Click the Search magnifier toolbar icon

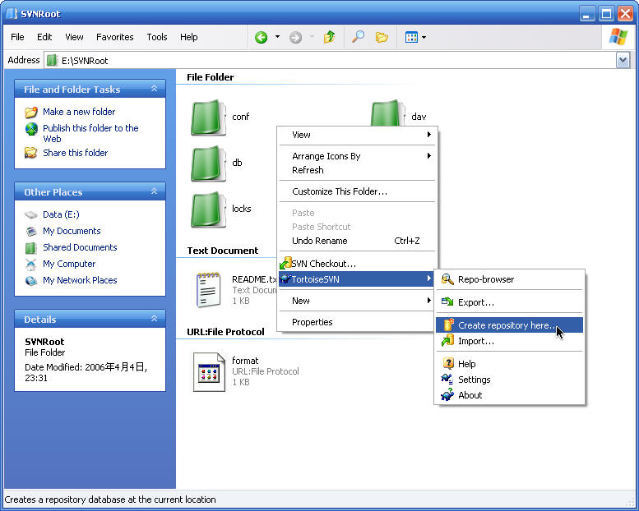pyautogui.click(x=358, y=37)
